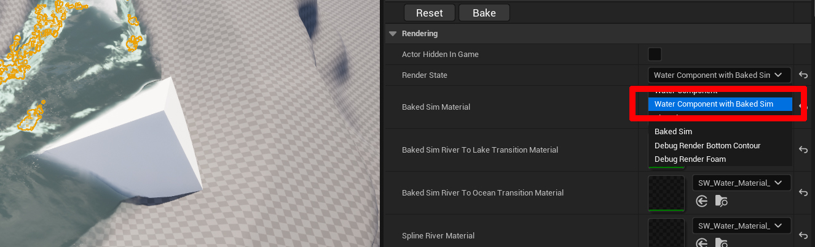Collapse the Rendering section

point(393,34)
